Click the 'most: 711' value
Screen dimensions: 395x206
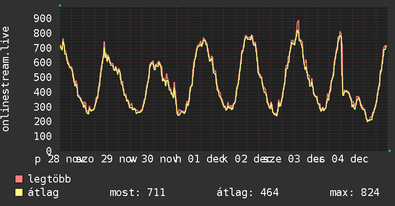pyautogui.click(x=138, y=193)
